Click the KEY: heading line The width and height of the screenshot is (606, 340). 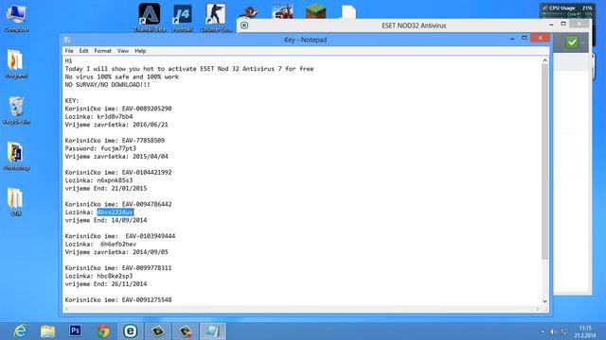tap(72, 101)
